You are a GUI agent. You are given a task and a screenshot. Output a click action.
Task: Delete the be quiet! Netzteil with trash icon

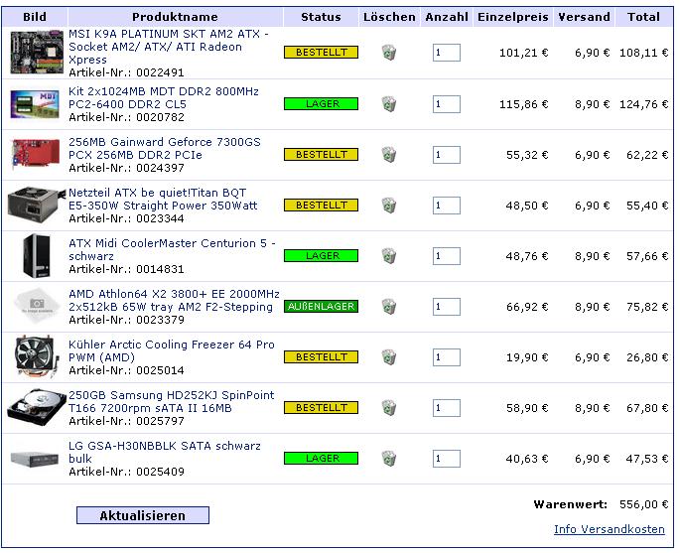pyautogui.click(x=389, y=206)
